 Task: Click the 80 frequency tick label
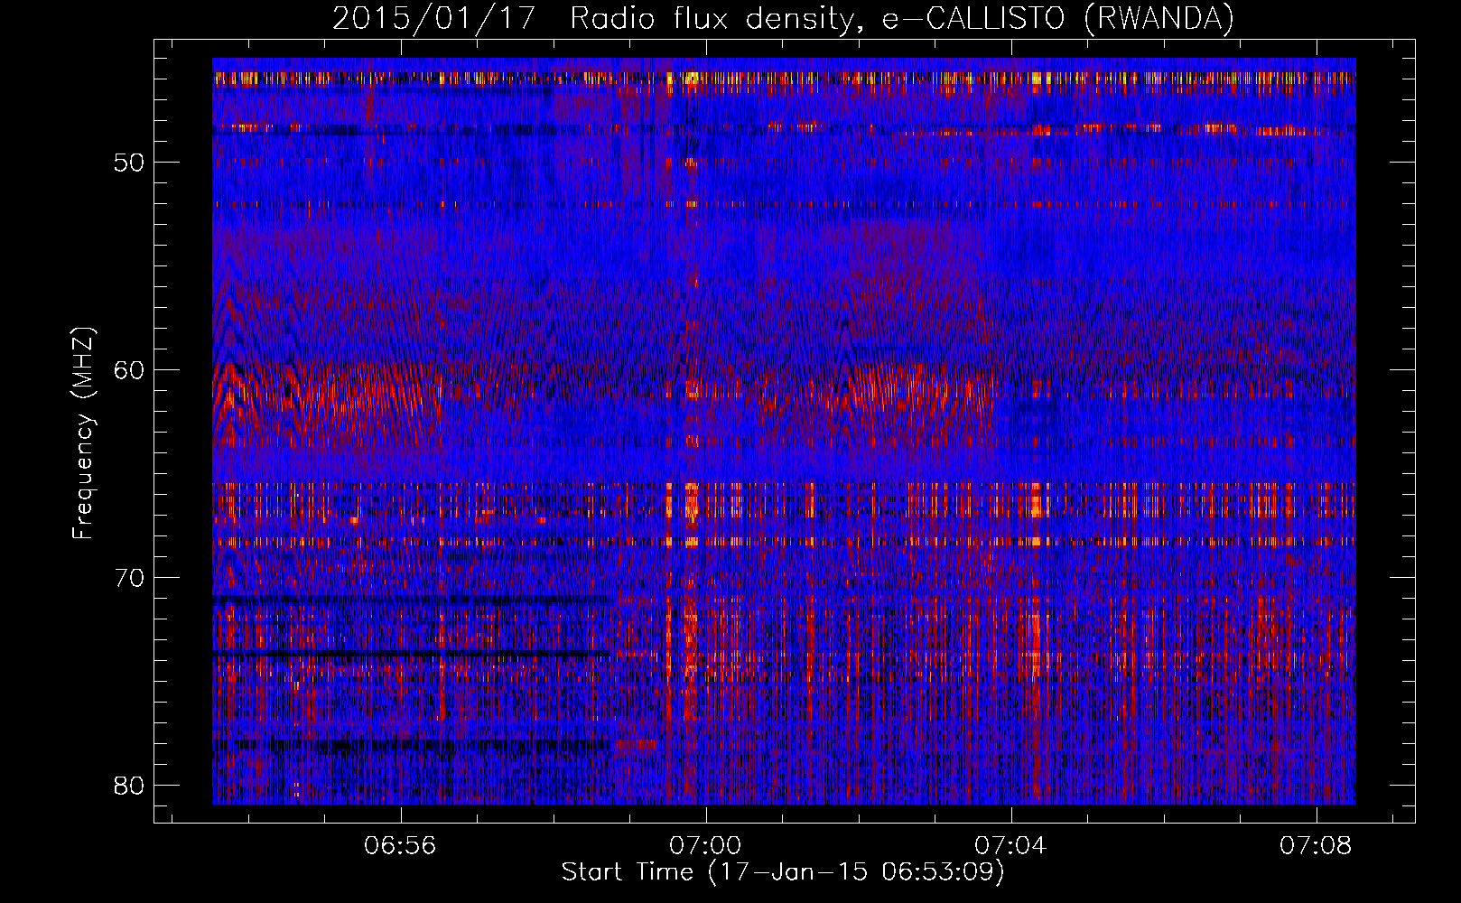coord(130,785)
